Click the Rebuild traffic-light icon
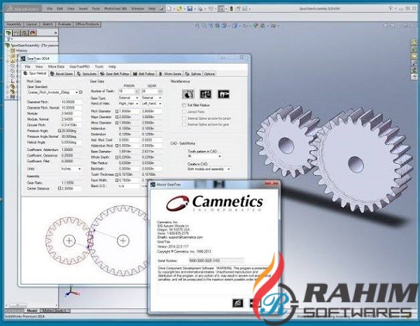 coord(232,8)
